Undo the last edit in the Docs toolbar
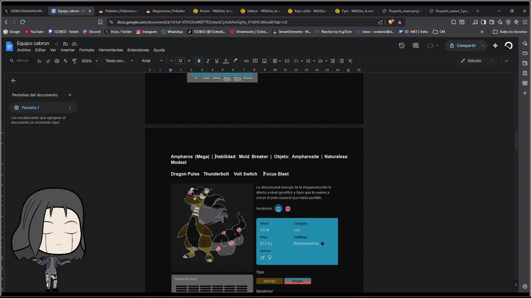This screenshot has height=298, width=531. (39, 61)
